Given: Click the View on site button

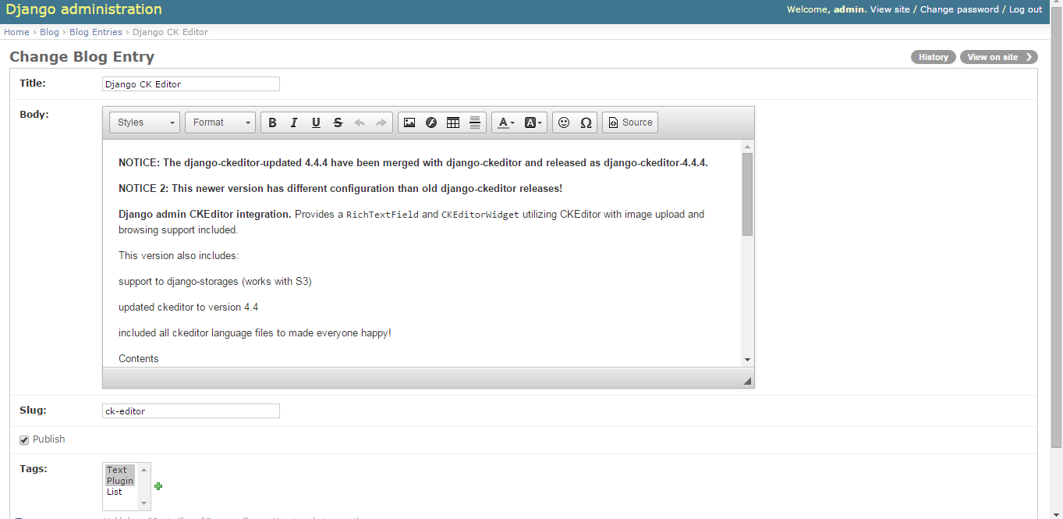Looking at the screenshot, I should point(999,57).
